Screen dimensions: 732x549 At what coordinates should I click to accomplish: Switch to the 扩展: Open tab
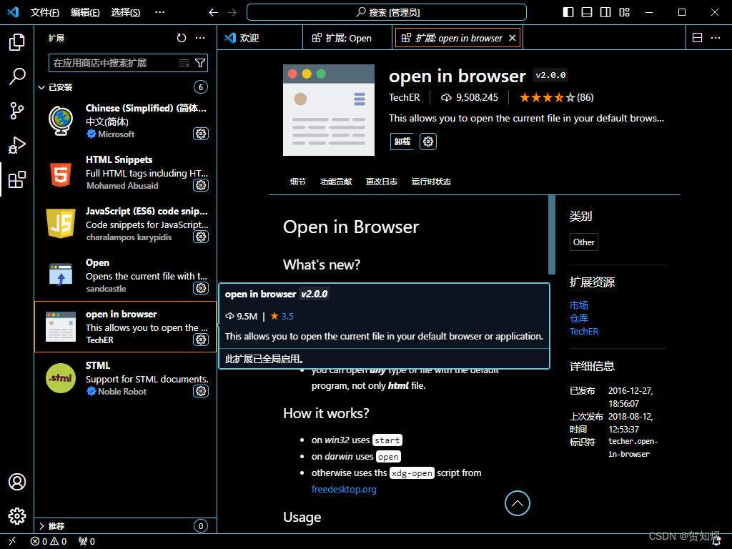(347, 38)
